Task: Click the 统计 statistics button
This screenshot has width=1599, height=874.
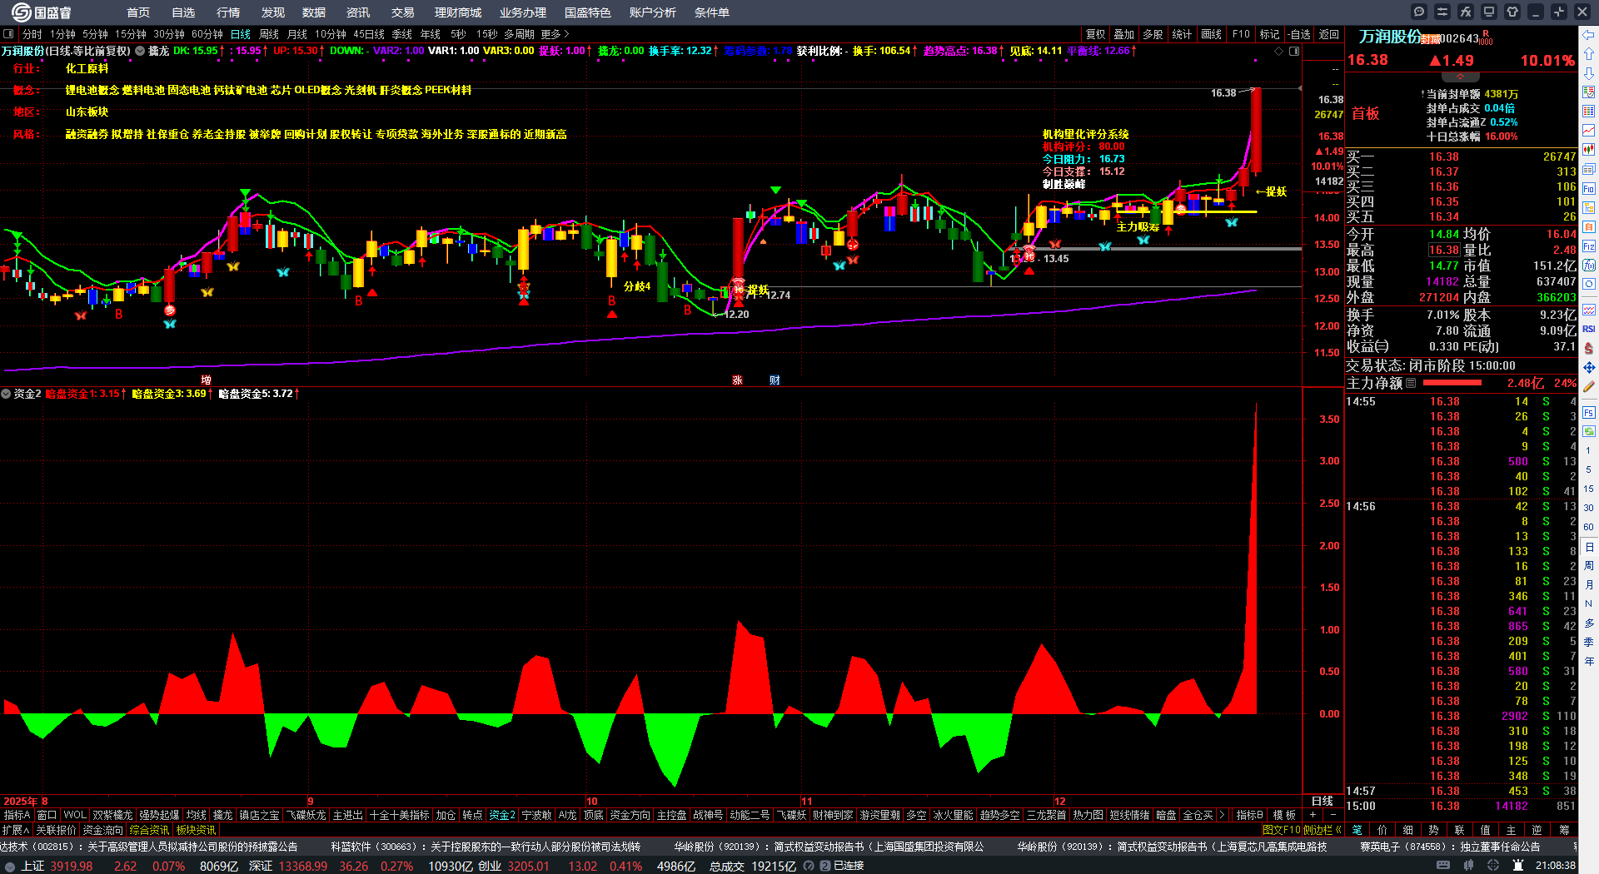Action: (1182, 34)
